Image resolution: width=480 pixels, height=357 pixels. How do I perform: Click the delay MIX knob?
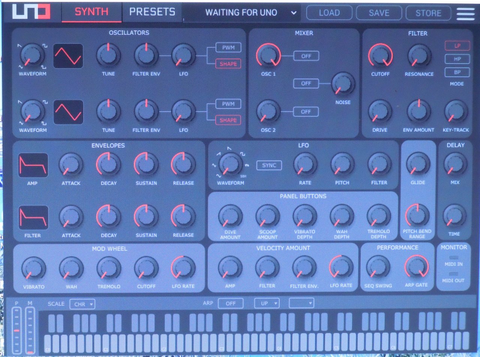pyautogui.click(x=455, y=164)
